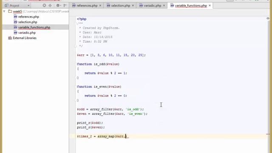Open references.php in the project tree
272x153 pixels.
(x=28, y=17)
